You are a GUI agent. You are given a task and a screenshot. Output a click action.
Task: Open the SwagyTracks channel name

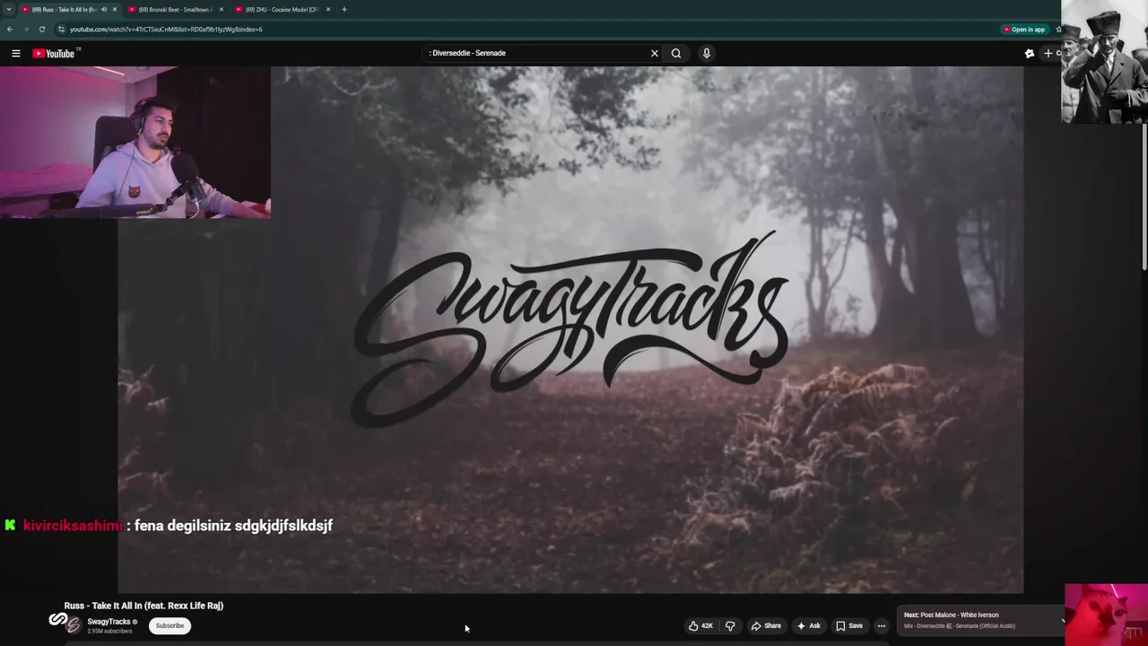click(x=109, y=622)
